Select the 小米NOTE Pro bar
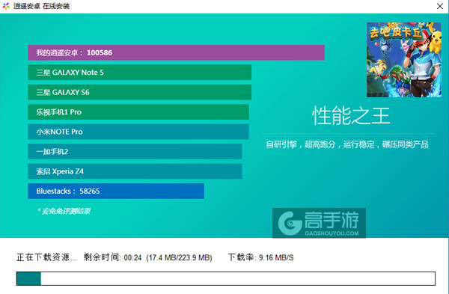Image resolution: width=449 pixels, height=294 pixels. click(x=138, y=132)
